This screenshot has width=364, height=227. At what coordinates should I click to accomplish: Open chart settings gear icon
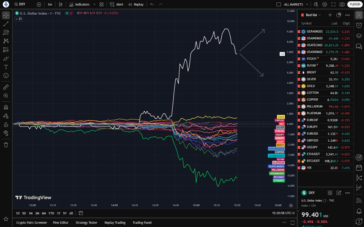[x=325, y=5]
